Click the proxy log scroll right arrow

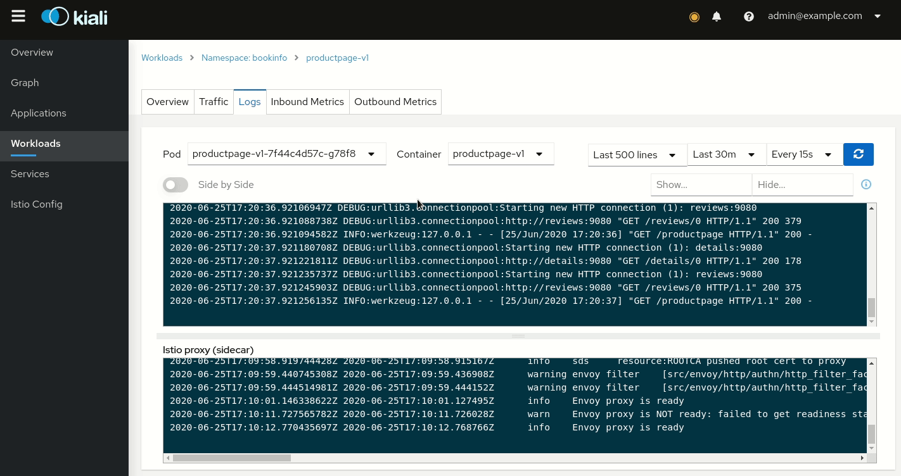tap(862, 458)
